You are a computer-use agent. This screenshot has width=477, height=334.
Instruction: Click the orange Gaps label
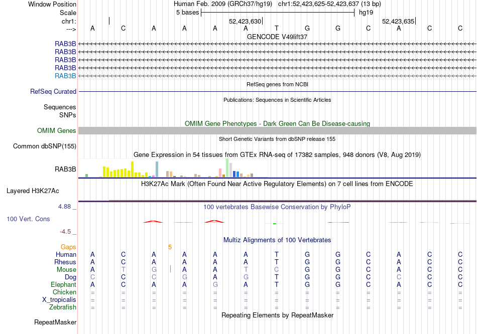[68, 247]
